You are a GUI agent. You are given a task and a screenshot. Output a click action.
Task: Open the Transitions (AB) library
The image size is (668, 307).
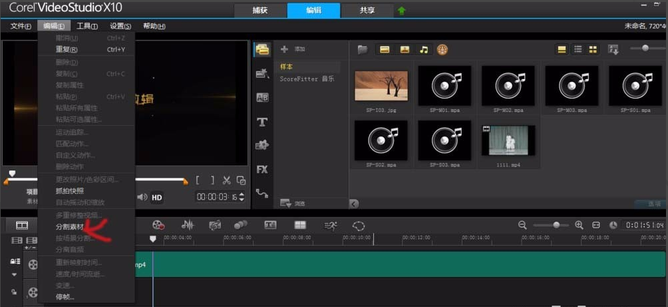[262, 98]
